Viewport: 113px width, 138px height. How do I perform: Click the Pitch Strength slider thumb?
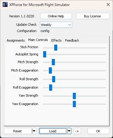click(53, 62)
